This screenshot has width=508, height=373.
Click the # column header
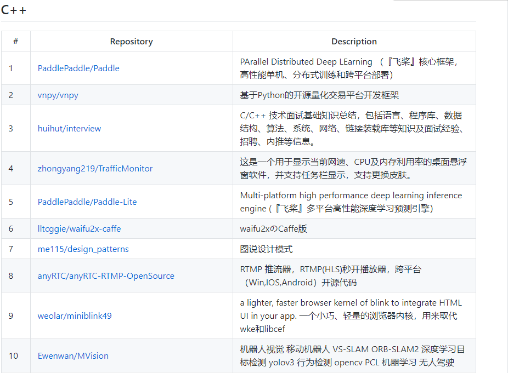coord(16,41)
